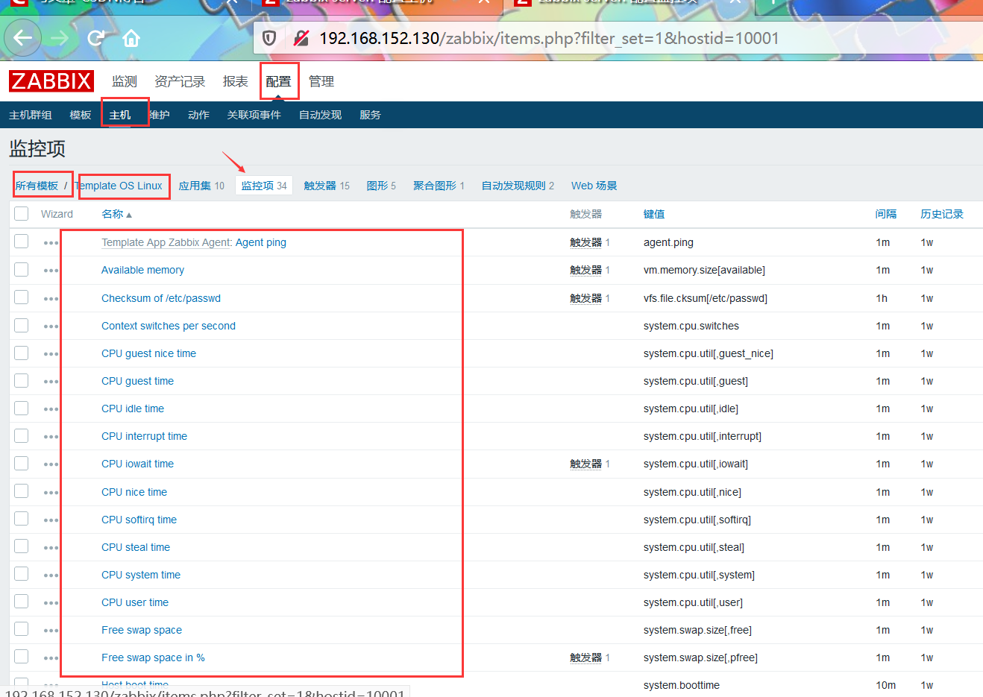
Task: Switch to the 图形 5 tab
Action: coord(381,186)
